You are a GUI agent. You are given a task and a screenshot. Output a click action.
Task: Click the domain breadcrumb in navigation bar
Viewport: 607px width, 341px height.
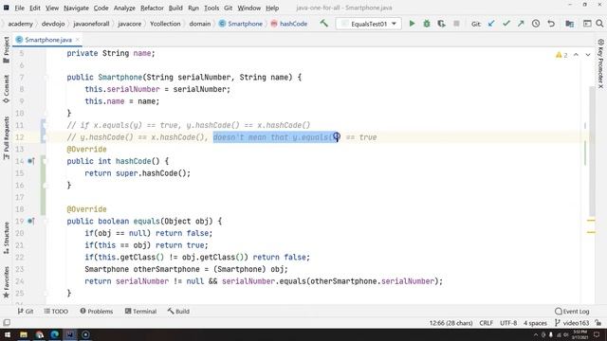pos(200,24)
